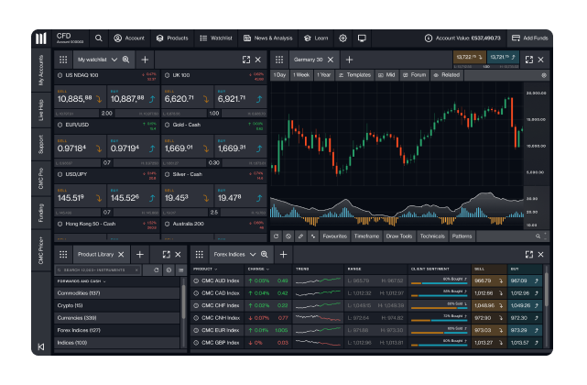Expand the Germany 30 chart panel to fullscreen
Image resolution: width=587 pixels, height=385 pixels.
point(529,60)
